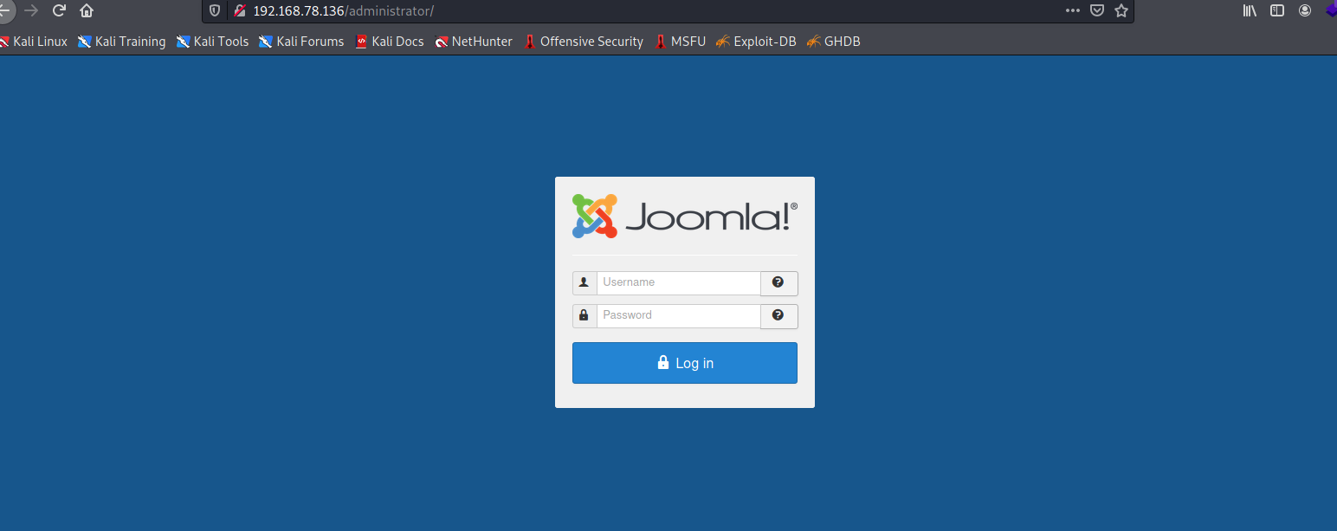
Task: Focus the Username input field
Action: coord(679,282)
